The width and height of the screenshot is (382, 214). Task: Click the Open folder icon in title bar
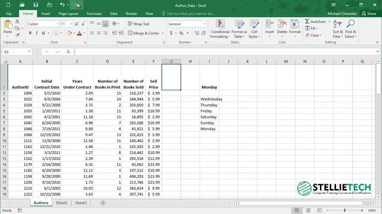tap(22, 5)
